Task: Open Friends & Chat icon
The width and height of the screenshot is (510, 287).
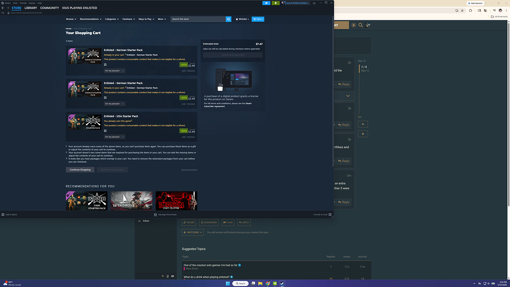Action: [330, 214]
